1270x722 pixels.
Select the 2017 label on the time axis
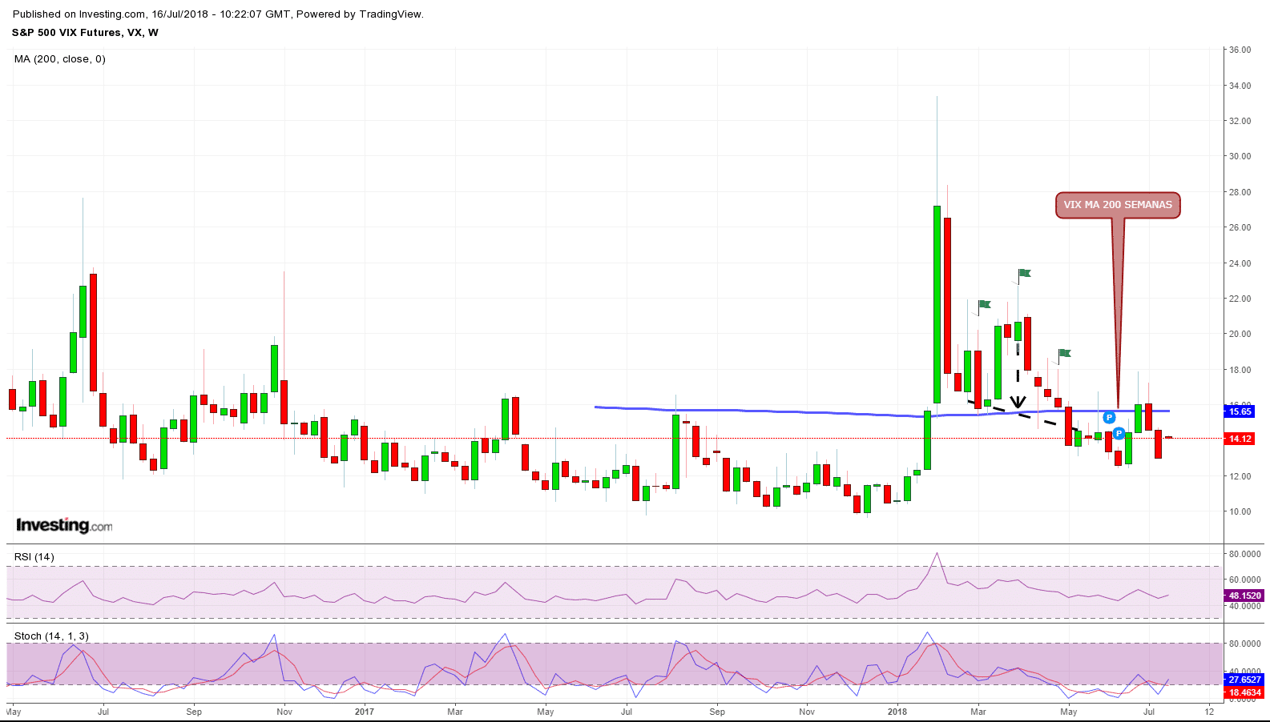click(365, 712)
